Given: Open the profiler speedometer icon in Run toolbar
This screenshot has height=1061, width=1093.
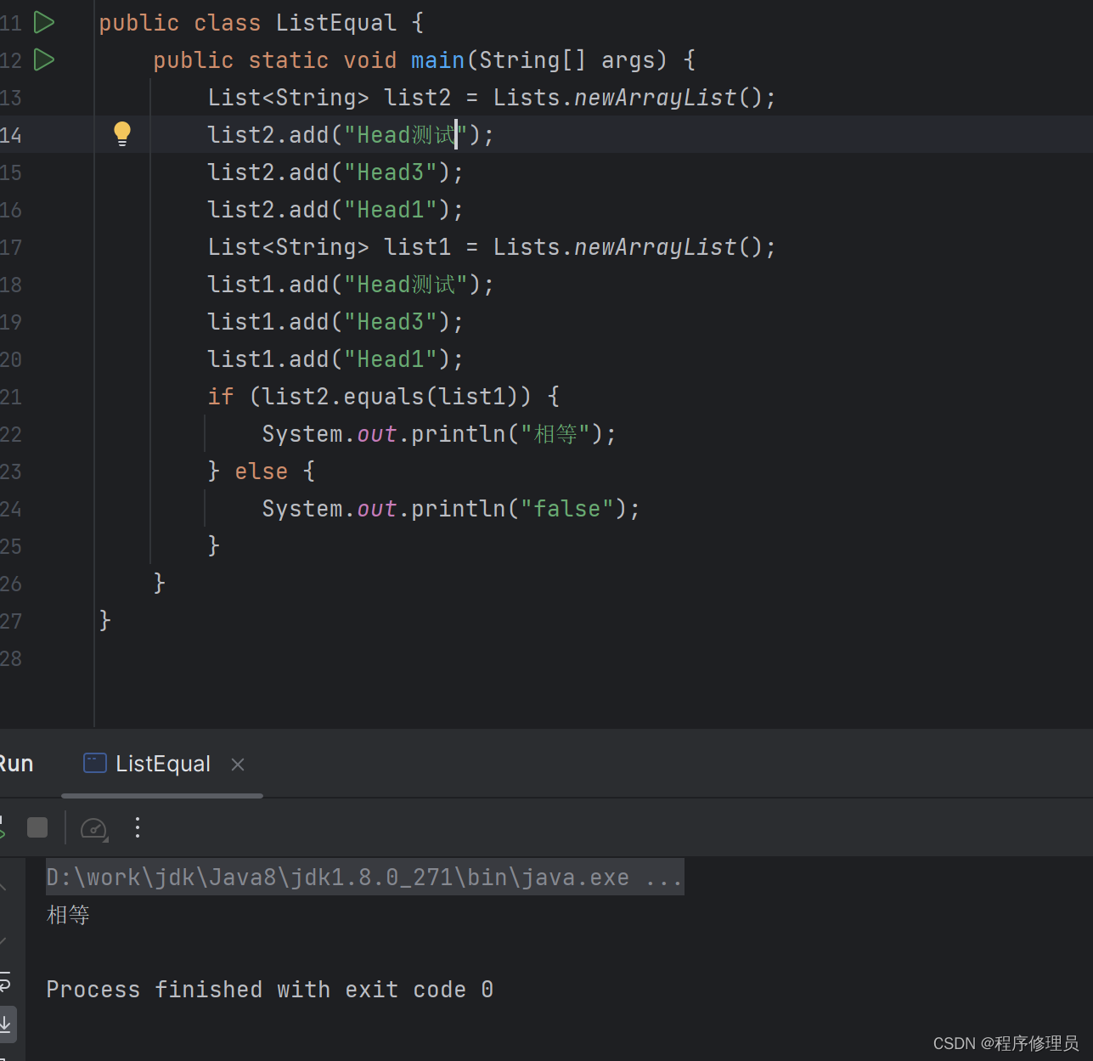Looking at the screenshot, I should coord(93,828).
